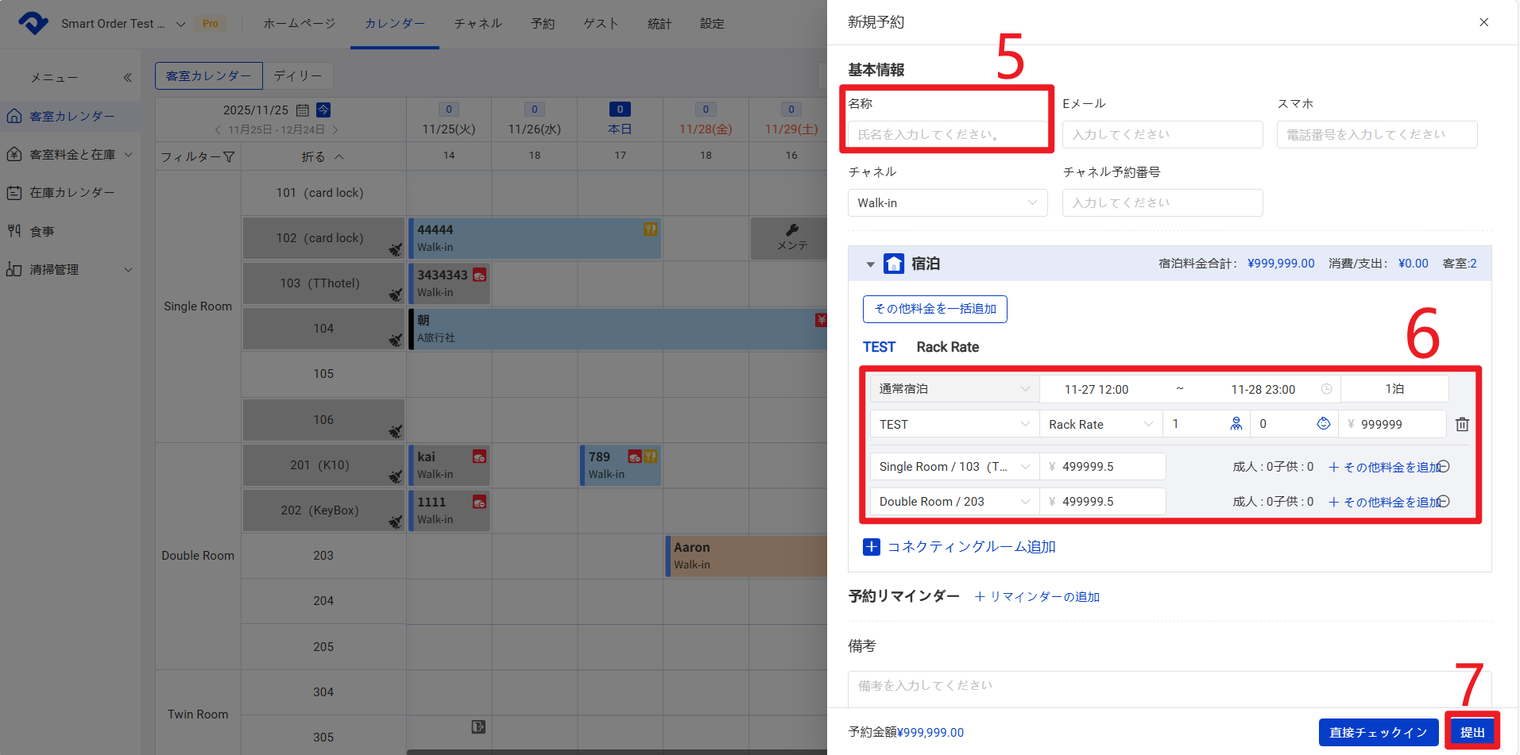The width and height of the screenshot is (1520, 755).
Task: Open the Double Room / 203 room dropdown
Action: (x=953, y=502)
